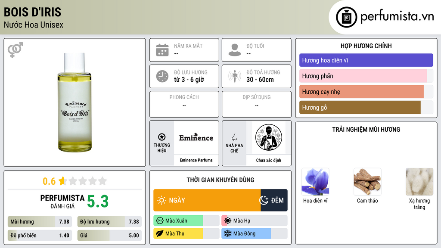Open the Eminence Parfums brand link

196,160
